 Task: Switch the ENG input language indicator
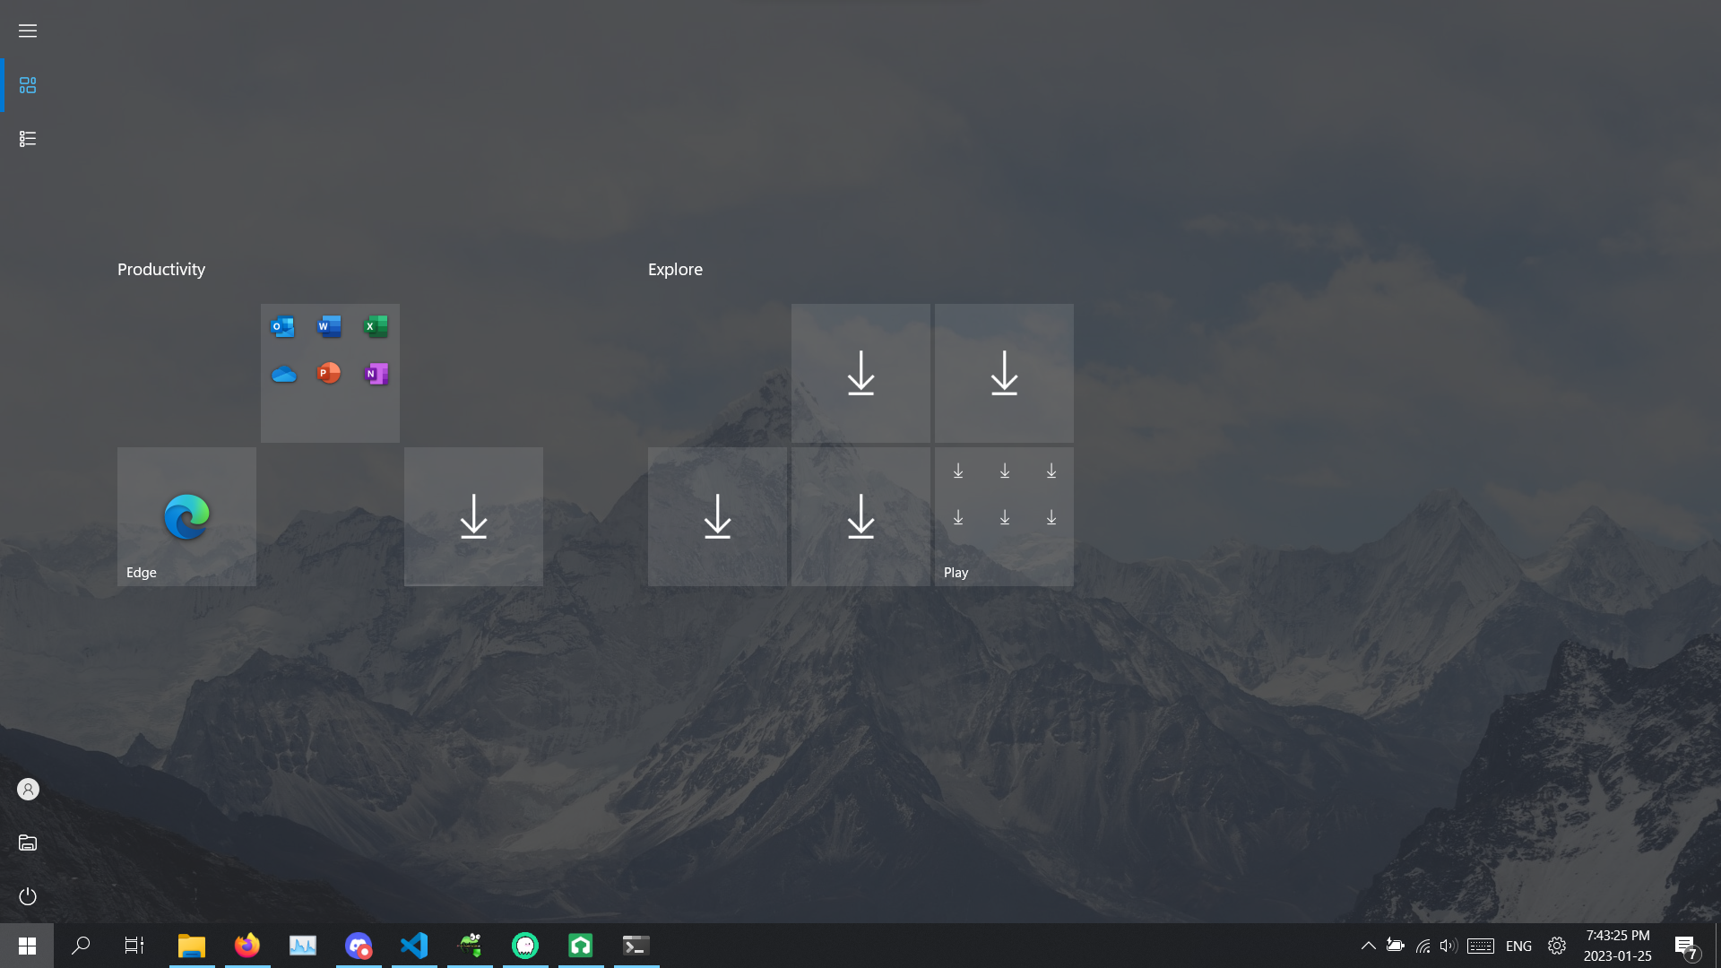1518,946
